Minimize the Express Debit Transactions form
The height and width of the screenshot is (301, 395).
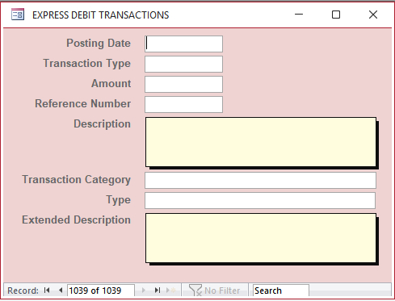click(299, 15)
